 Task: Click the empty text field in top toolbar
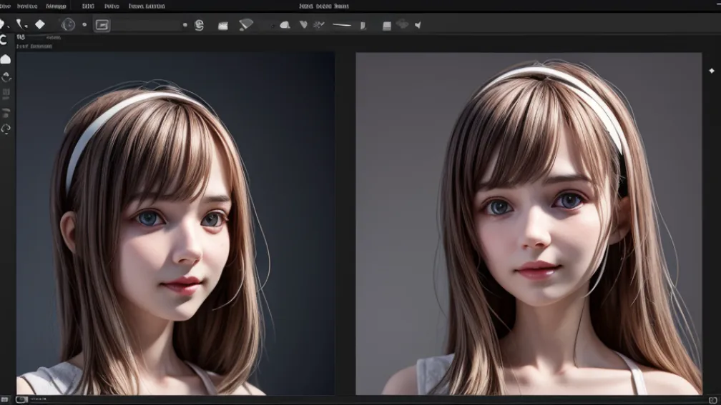[147, 25]
